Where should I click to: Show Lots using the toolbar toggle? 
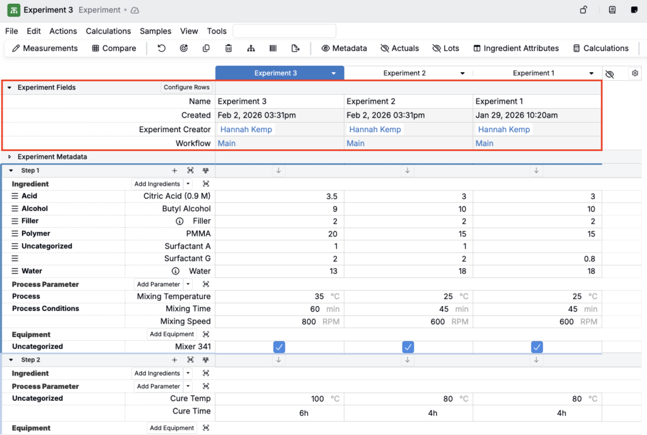tap(445, 48)
